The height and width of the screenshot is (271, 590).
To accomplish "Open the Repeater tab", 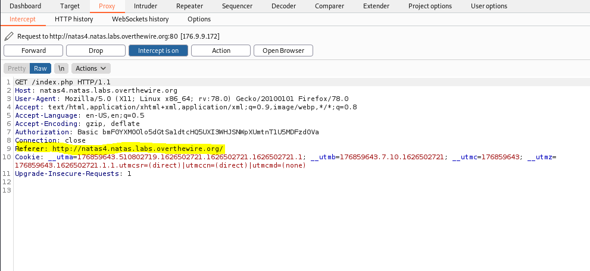I will tap(189, 6).
